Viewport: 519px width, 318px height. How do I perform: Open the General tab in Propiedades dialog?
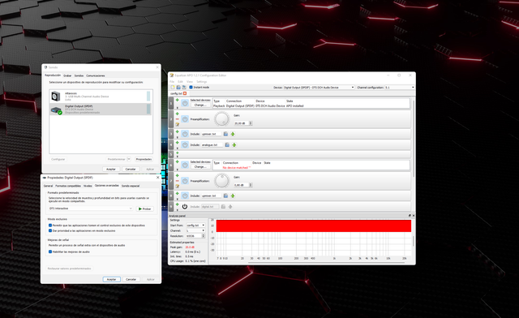coord(49,186)
